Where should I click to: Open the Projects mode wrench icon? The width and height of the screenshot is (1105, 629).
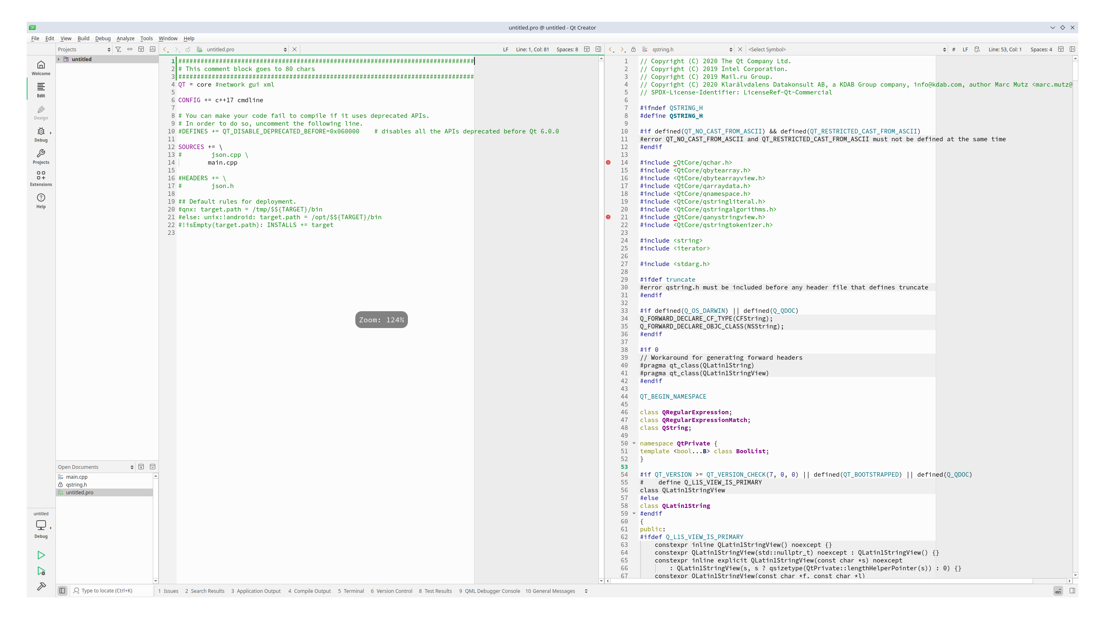(41, 156)
